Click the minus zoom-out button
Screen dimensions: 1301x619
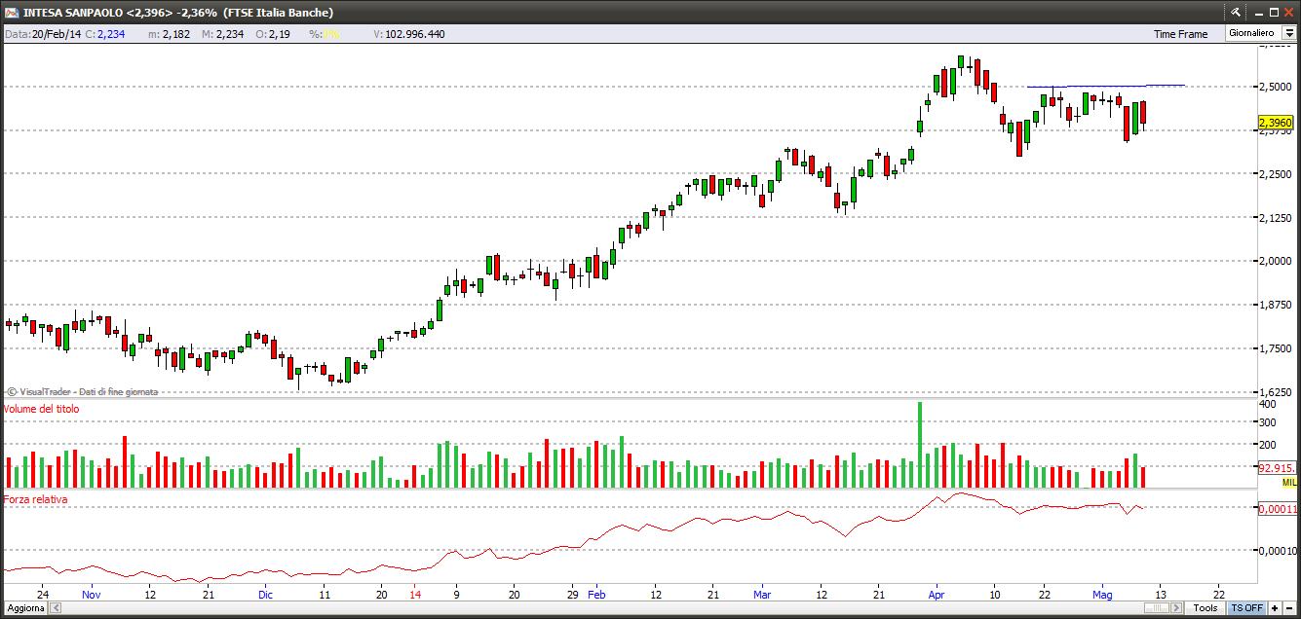point(1290,607)
